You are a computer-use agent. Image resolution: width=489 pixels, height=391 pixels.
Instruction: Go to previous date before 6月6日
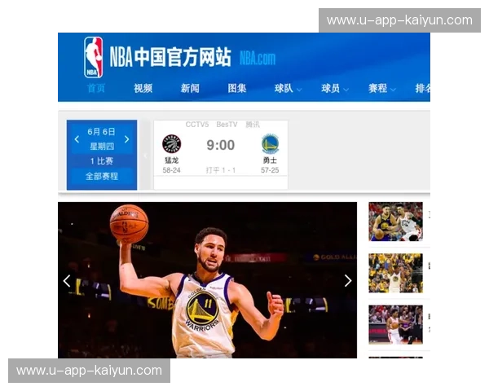tap(77, 139)
